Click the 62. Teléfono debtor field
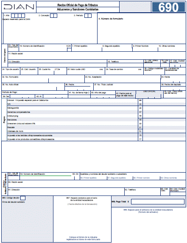This screenshot has height=243, width=187. pyautogui.click(x=142, y=192)
